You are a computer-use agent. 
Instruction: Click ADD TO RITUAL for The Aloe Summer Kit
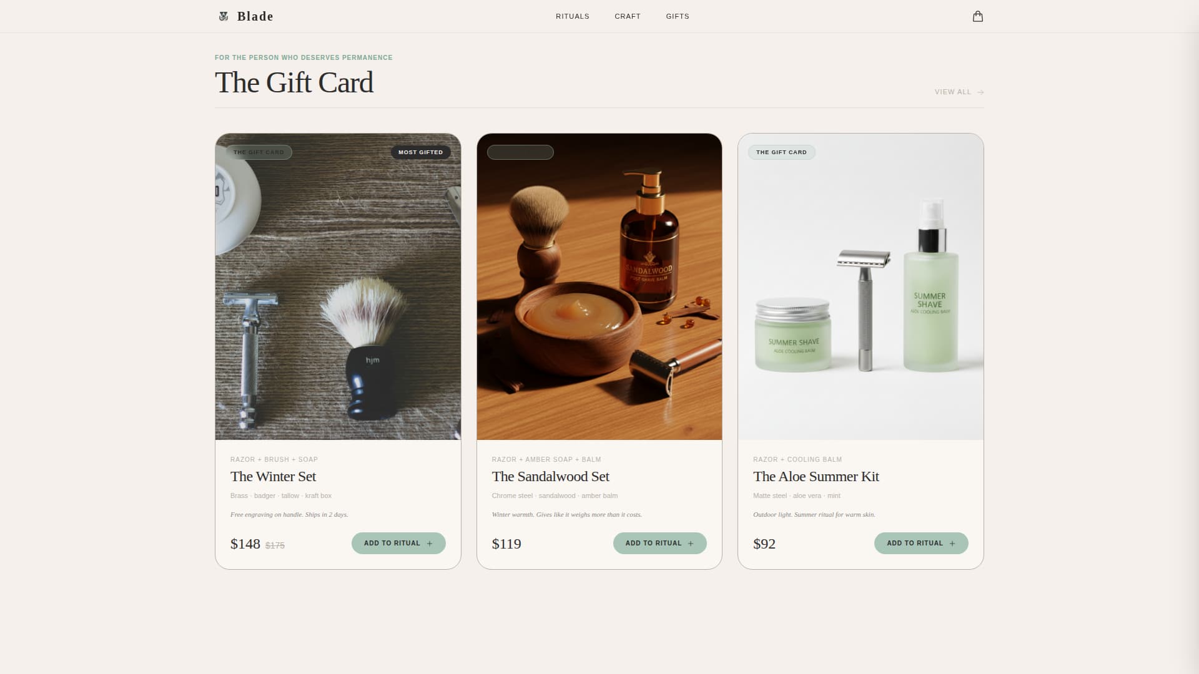tap(920, 543)
